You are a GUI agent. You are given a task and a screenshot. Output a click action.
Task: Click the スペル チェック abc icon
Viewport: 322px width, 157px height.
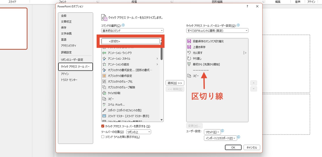104,104
